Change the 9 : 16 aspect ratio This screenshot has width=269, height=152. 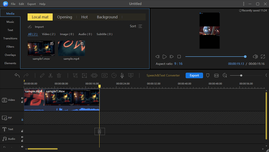[x=178, y=64]
